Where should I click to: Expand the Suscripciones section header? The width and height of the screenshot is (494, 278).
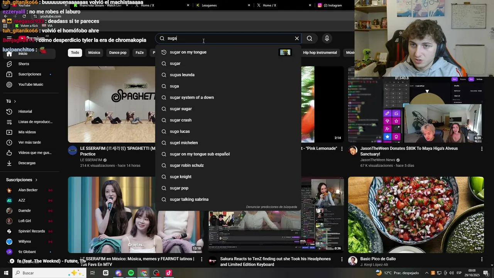(x=22, y=180)
